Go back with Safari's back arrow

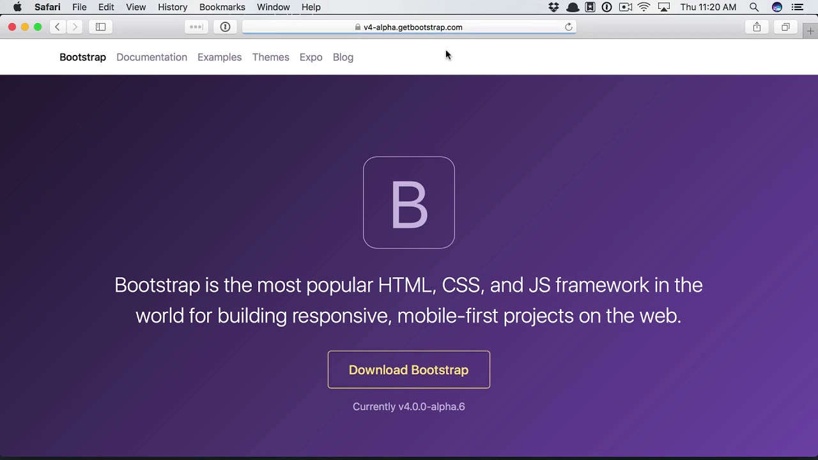(58, 27)
